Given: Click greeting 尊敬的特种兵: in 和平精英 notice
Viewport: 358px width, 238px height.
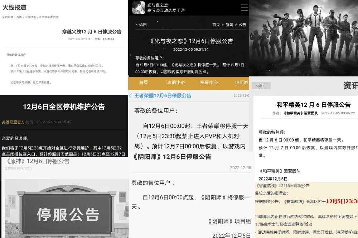Looking at the screenshot, I should point(272,132).
